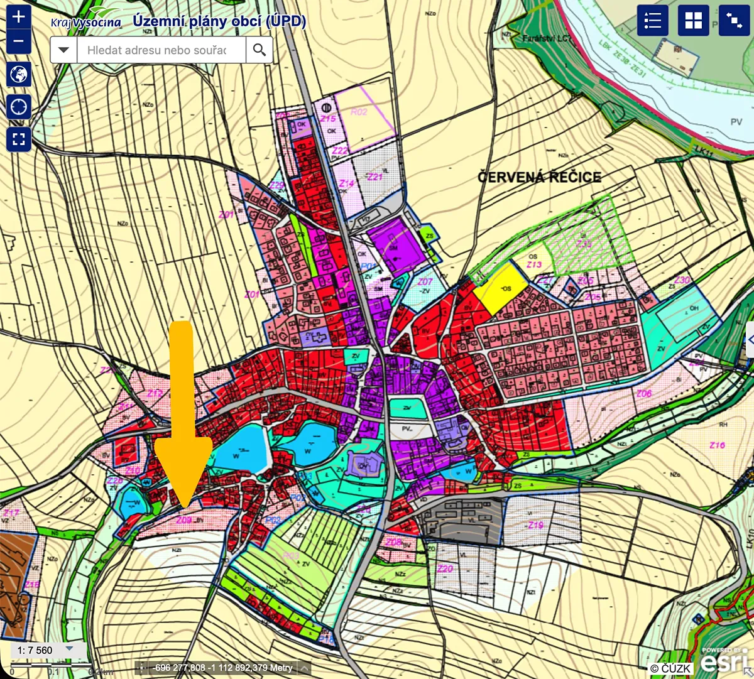
Task: Click the Z15 zone label
Action: coord(328,119)
